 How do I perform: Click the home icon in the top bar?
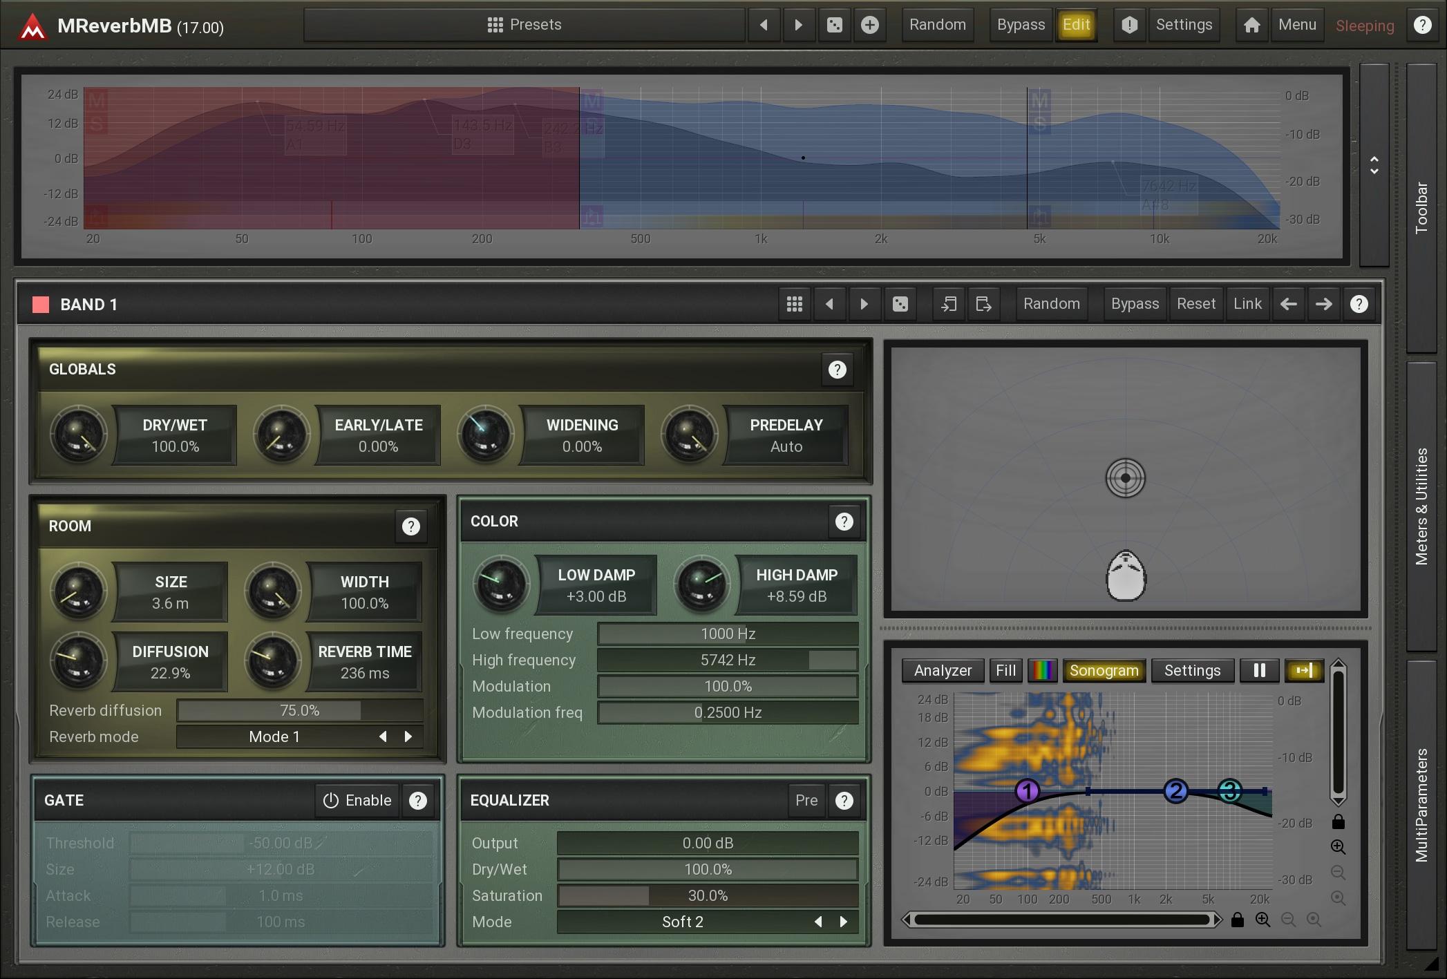pos(1251,26)
